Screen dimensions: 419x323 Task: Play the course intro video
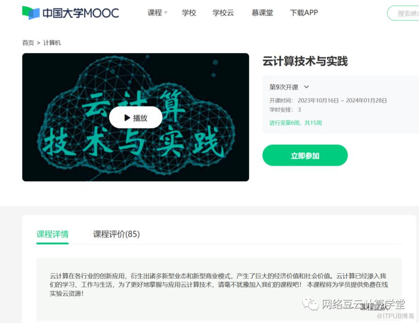tap(136, 118)
